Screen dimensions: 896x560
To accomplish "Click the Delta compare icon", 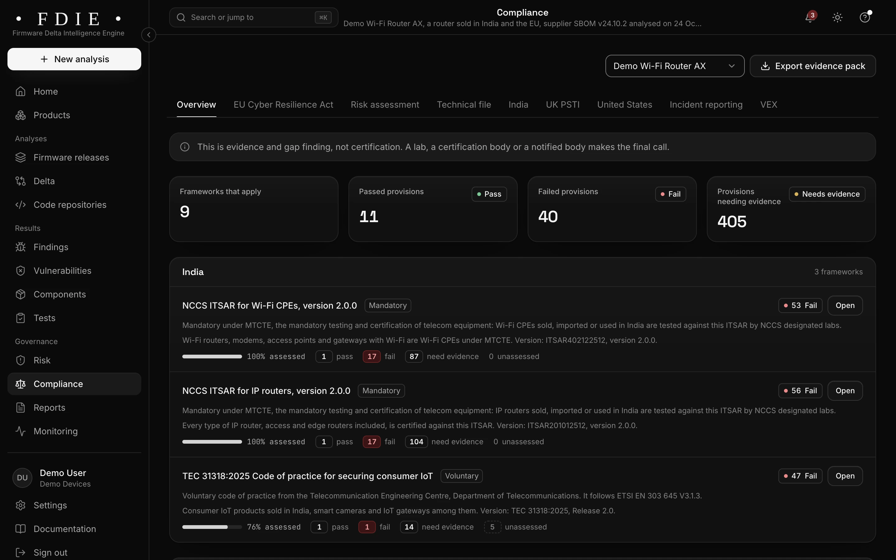I will tap(21, 181).
